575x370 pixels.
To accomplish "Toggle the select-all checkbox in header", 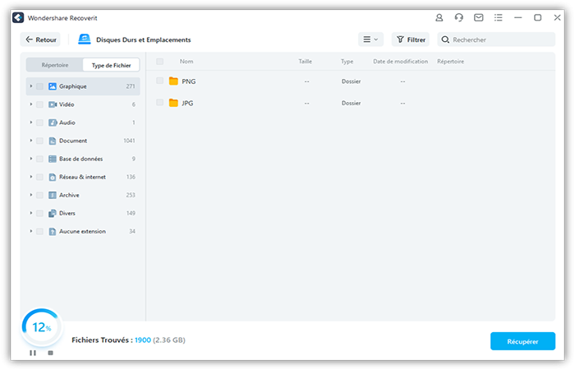I will (x=159, y=62).
